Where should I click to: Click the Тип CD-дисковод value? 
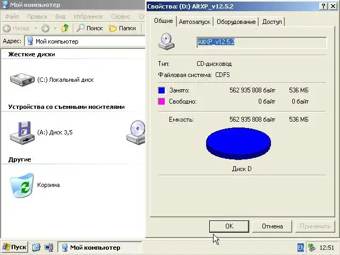point(214,64)
